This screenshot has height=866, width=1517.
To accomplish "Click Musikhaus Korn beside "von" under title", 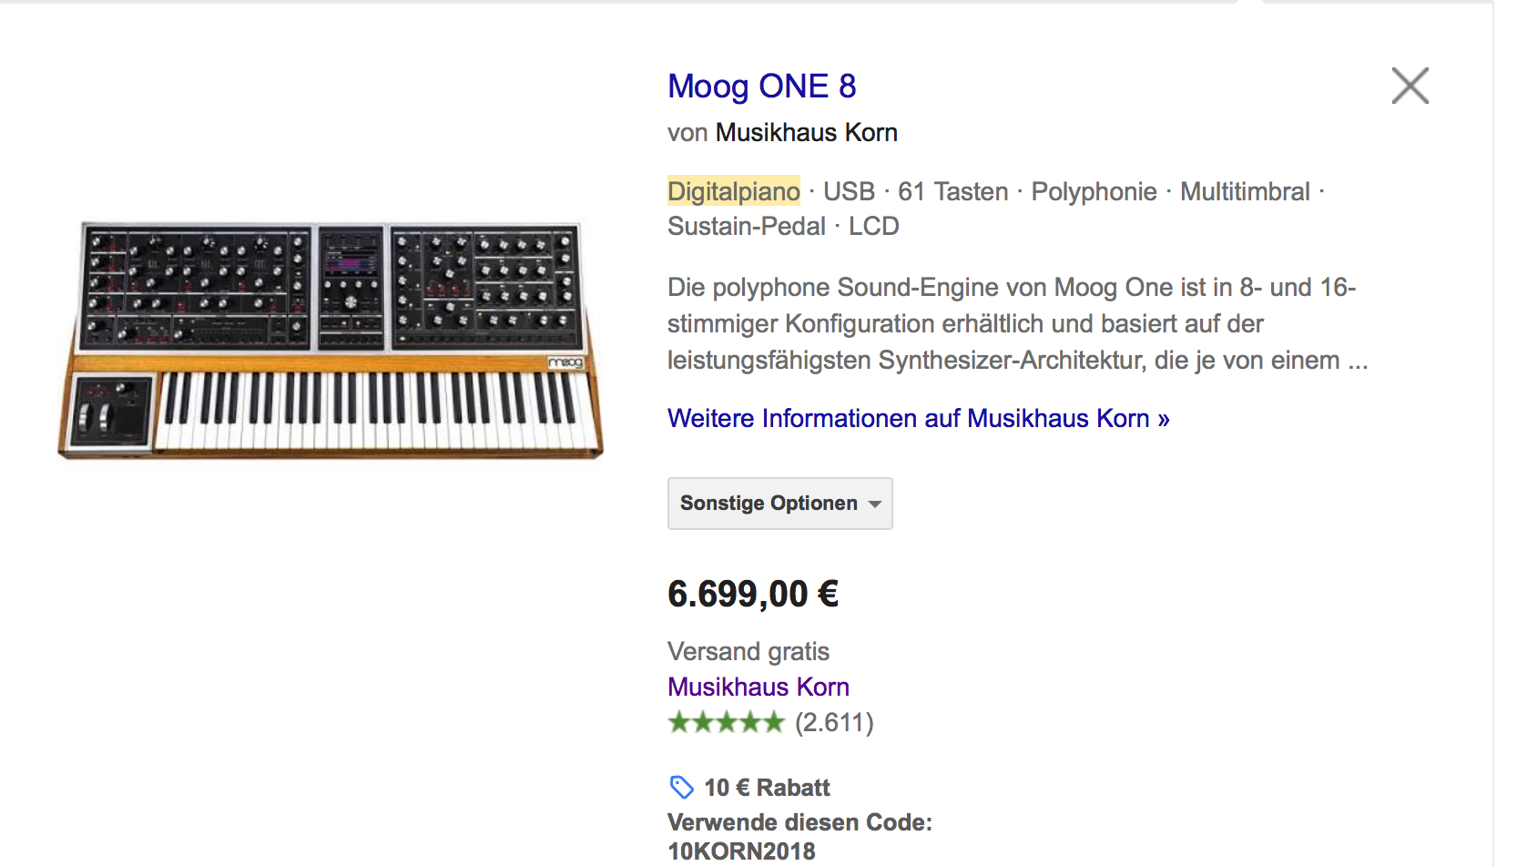I will point(806,133).
